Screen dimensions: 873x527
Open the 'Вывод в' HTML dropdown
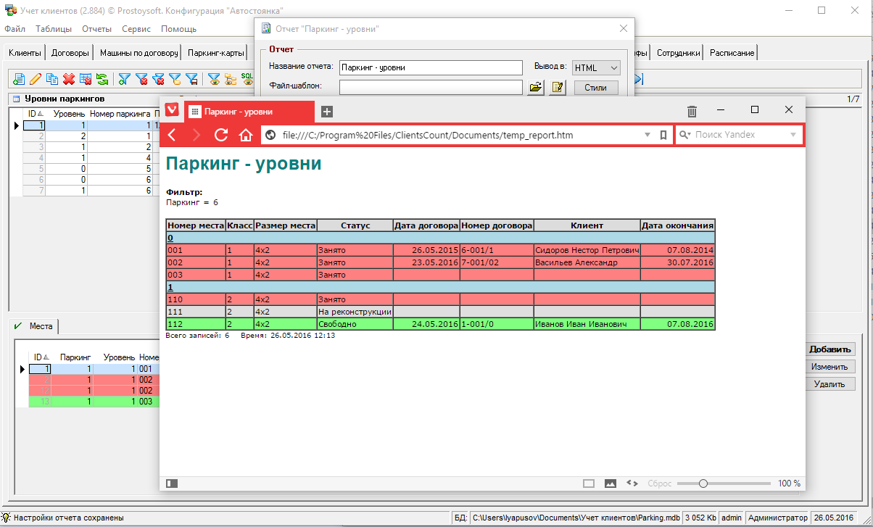coord(596,67)
